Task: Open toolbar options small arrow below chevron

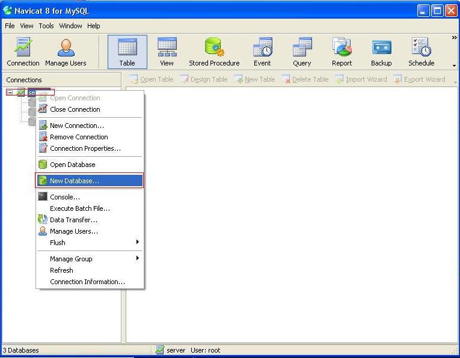Action: click(x=454, y=65)
